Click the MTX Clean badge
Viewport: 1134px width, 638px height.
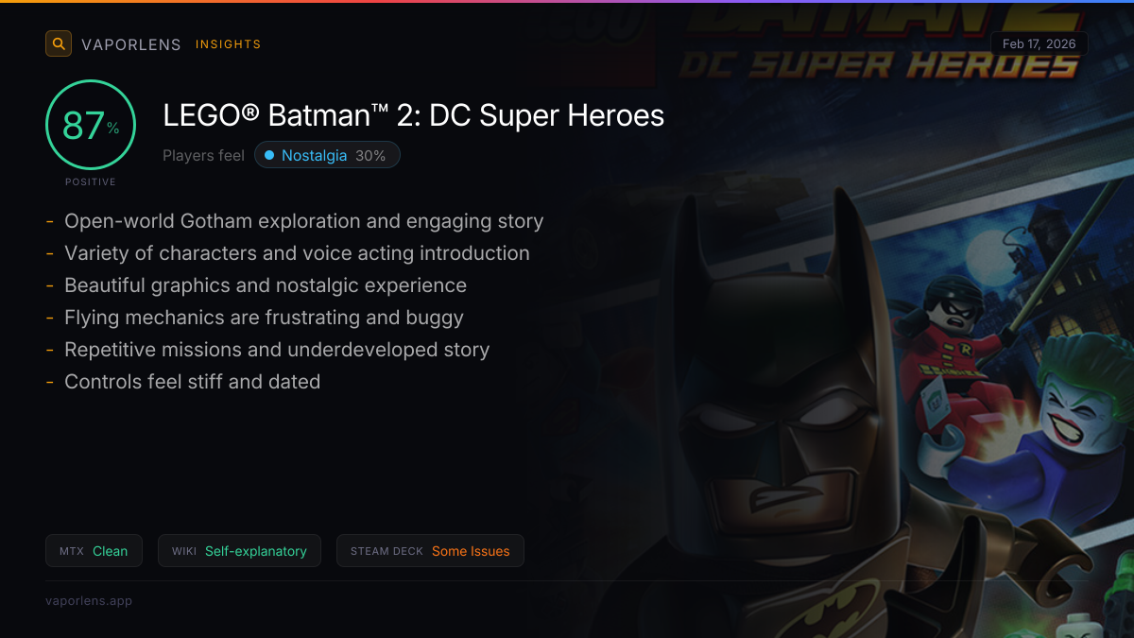(94, 551)
